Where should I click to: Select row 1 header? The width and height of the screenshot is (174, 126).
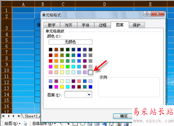coord(7,10)
